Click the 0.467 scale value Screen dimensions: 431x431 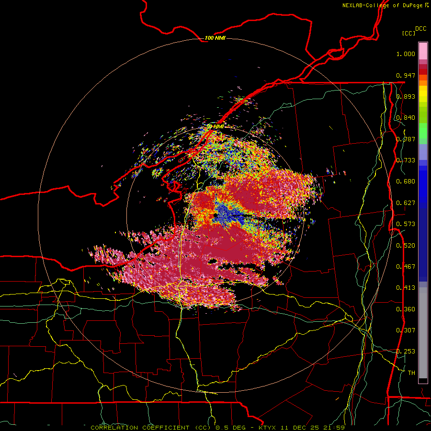point(406,267)
